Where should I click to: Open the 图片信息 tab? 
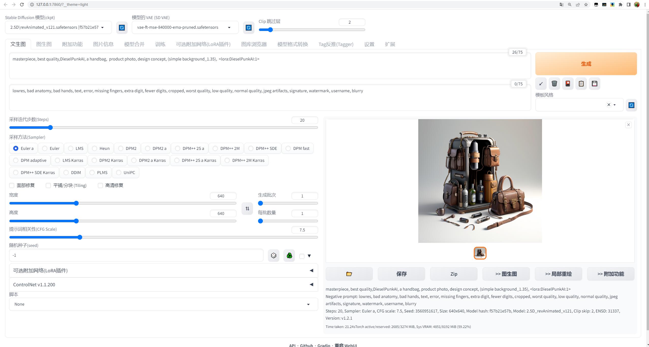103,44
